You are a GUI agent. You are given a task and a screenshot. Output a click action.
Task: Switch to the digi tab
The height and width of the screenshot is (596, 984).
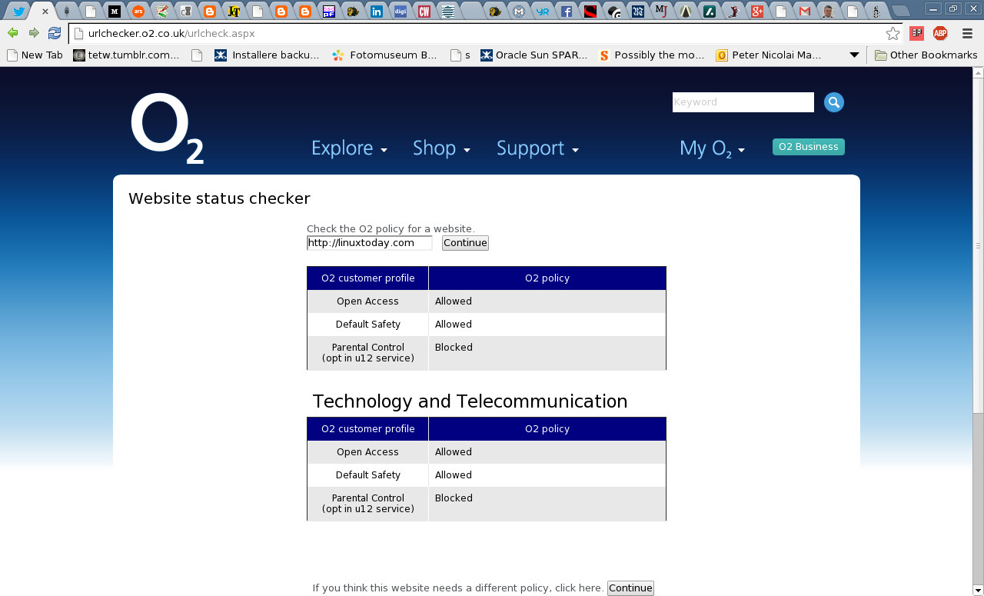coord(400,12)
